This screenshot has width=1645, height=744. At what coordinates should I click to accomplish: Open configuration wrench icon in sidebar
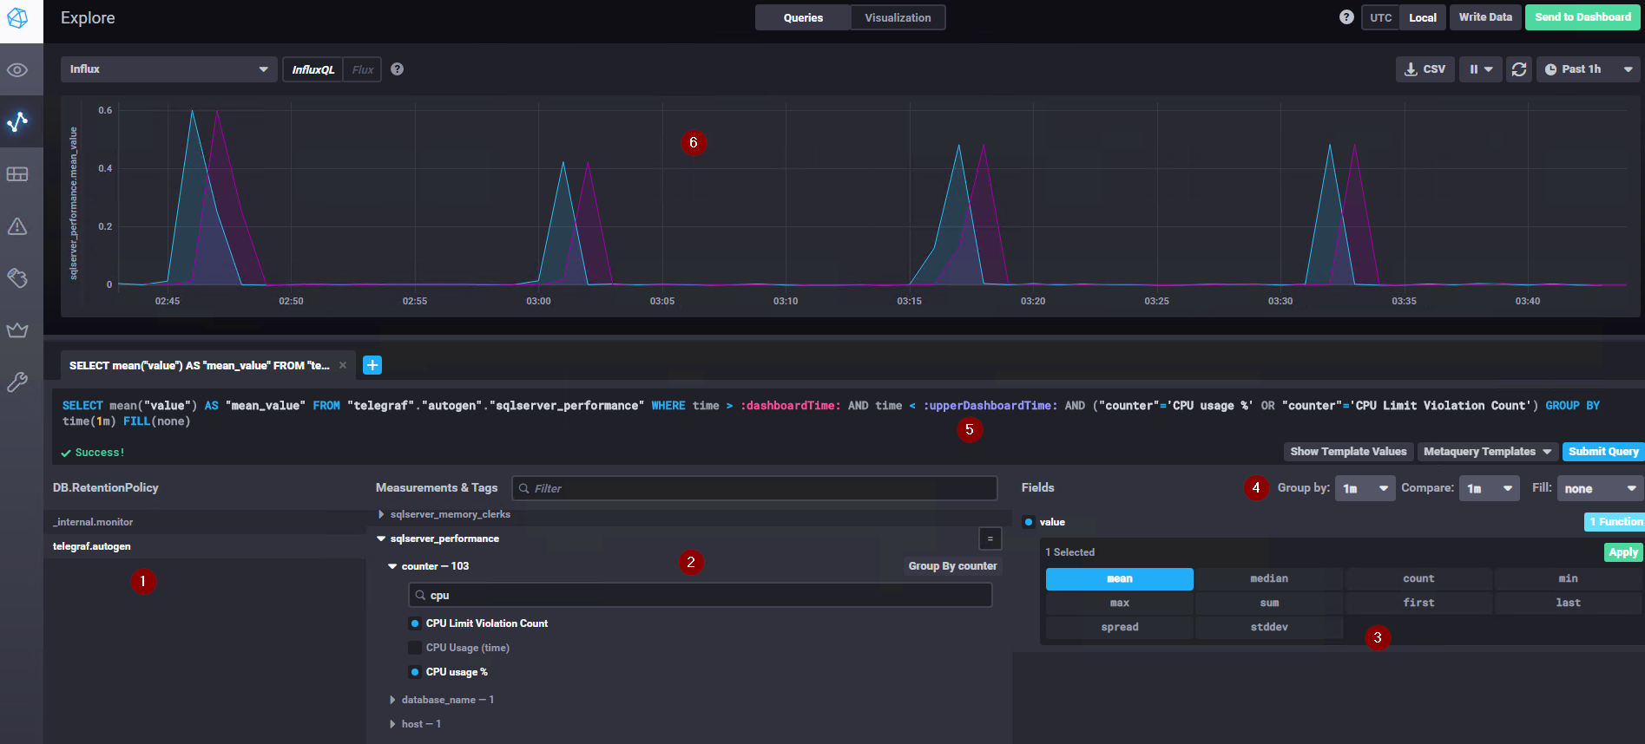click(17, 382)
